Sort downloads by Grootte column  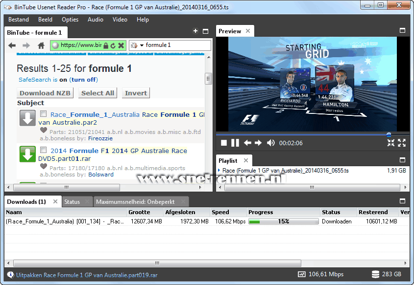145,212
